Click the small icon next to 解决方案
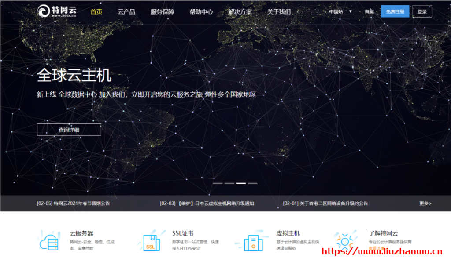The height and width of the screenshot is (265, 451). pyautogui.click(x=255, y=12)
